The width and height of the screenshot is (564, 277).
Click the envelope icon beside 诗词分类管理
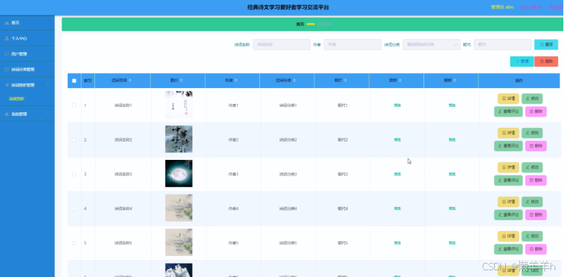[x=7, y=70]
